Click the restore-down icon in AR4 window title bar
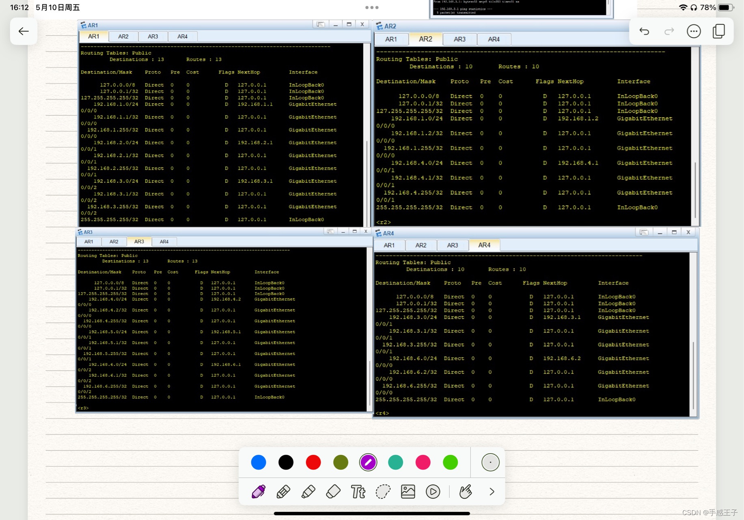The image size is (744, 520). 644,232
